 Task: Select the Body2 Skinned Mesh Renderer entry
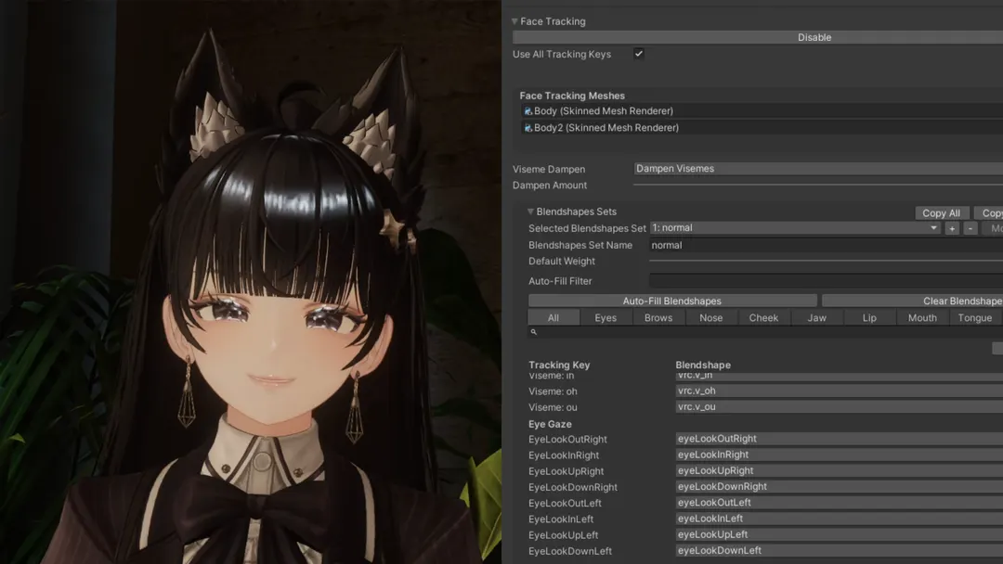point(762,127)
